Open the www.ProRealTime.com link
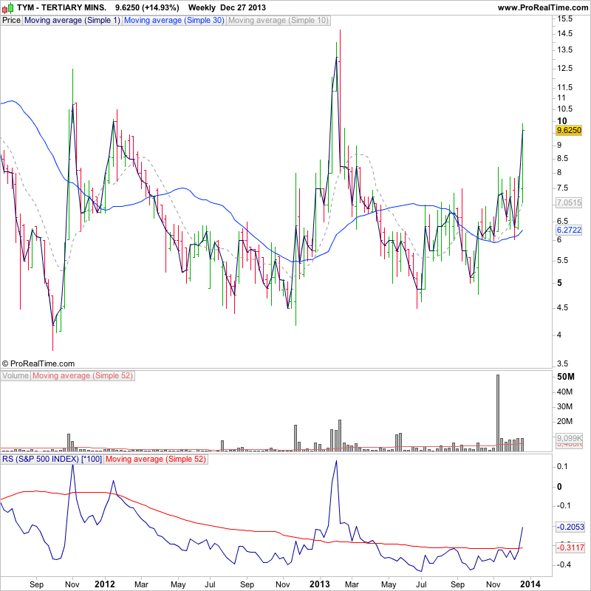The height and width of the screenshot is (591, 591). pyautogui.click(x=543, y=7)
